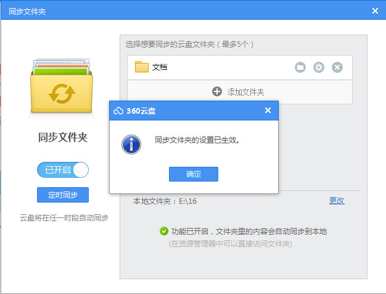This screenshot has height=294, width=386.
Task: Click the local folder path E:\16
Action: pos(188,201)
